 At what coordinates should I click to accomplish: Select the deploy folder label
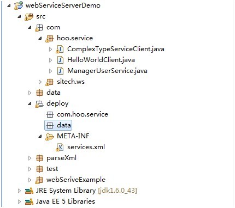click(57, 103)
